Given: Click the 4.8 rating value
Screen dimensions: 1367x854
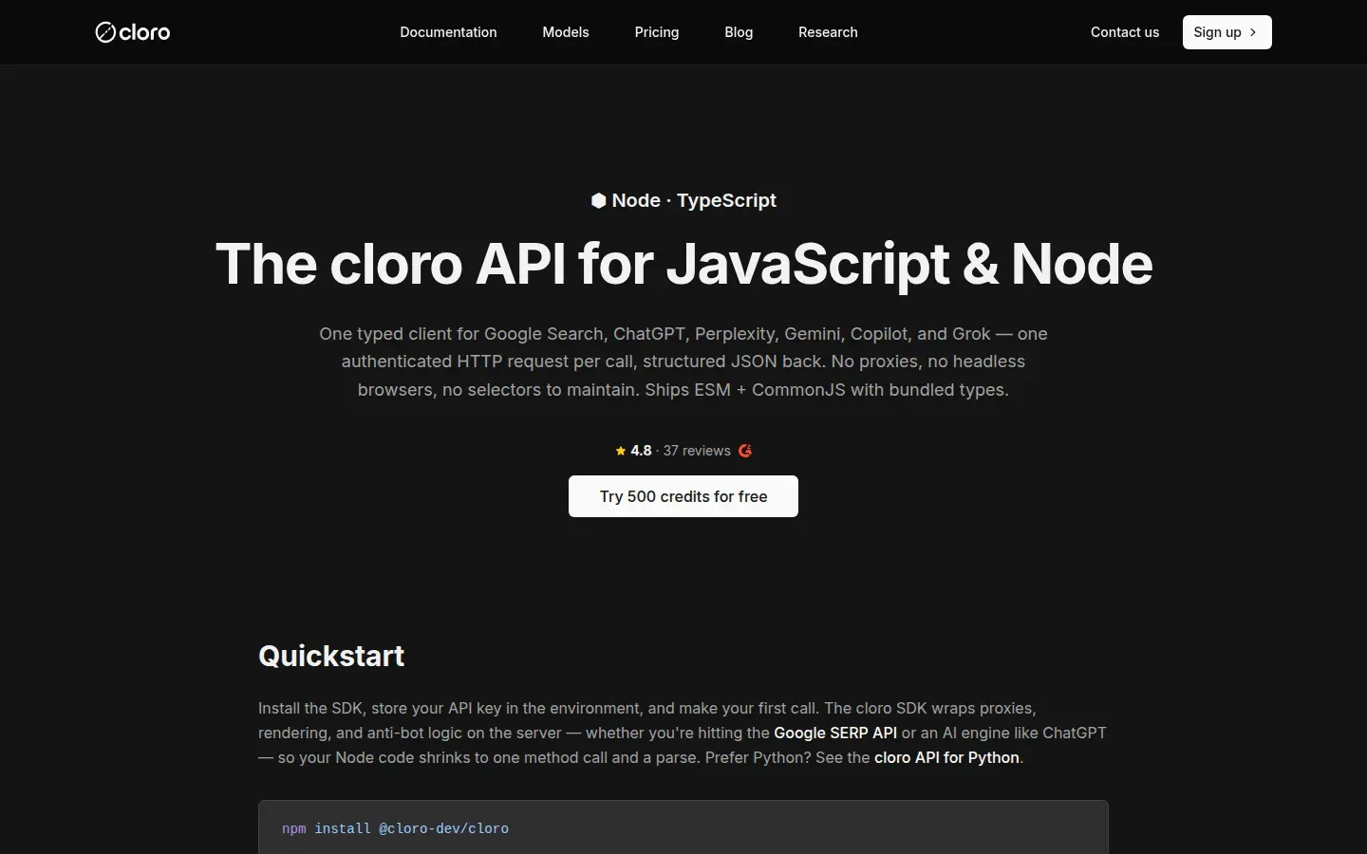Looking at the screenshot, I should click(x=641, y=451).
